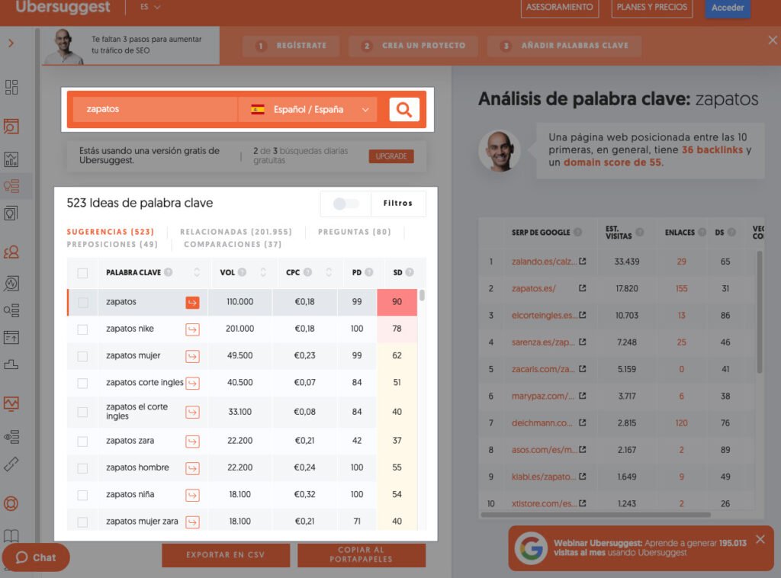
Task: Click the help icon beside VOL header
Action: [x=242, y=271]
